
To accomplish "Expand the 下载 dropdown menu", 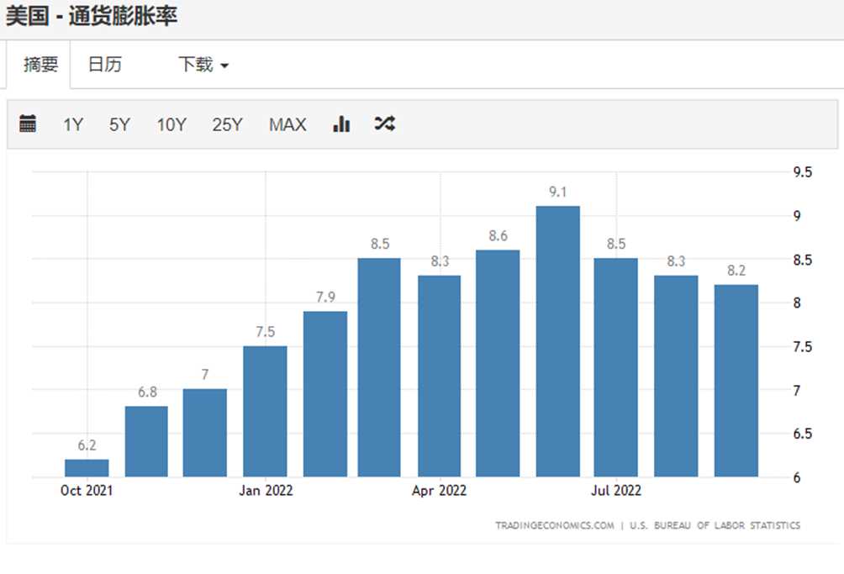I will click(x=203, y=65).
